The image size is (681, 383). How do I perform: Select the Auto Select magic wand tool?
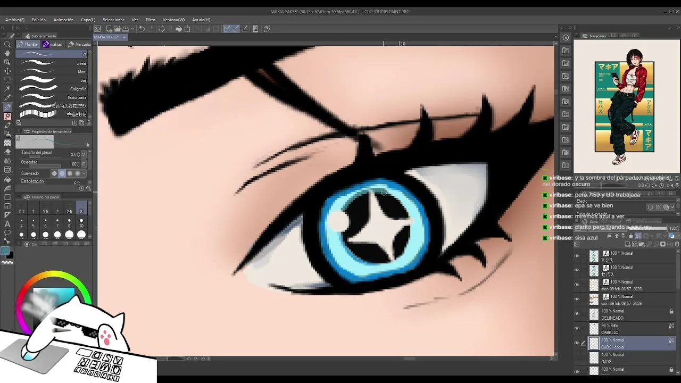(x=7, y=89)
